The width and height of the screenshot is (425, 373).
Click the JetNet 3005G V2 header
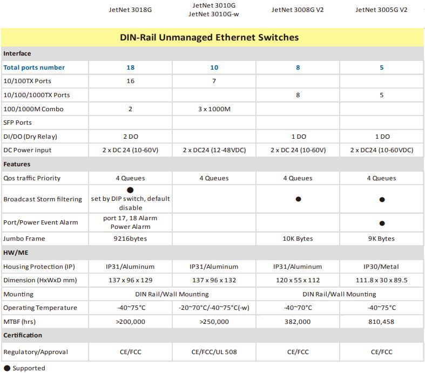(x=381, y=10)
